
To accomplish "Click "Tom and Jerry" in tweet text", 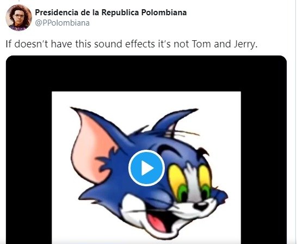I will coord(225,44).
